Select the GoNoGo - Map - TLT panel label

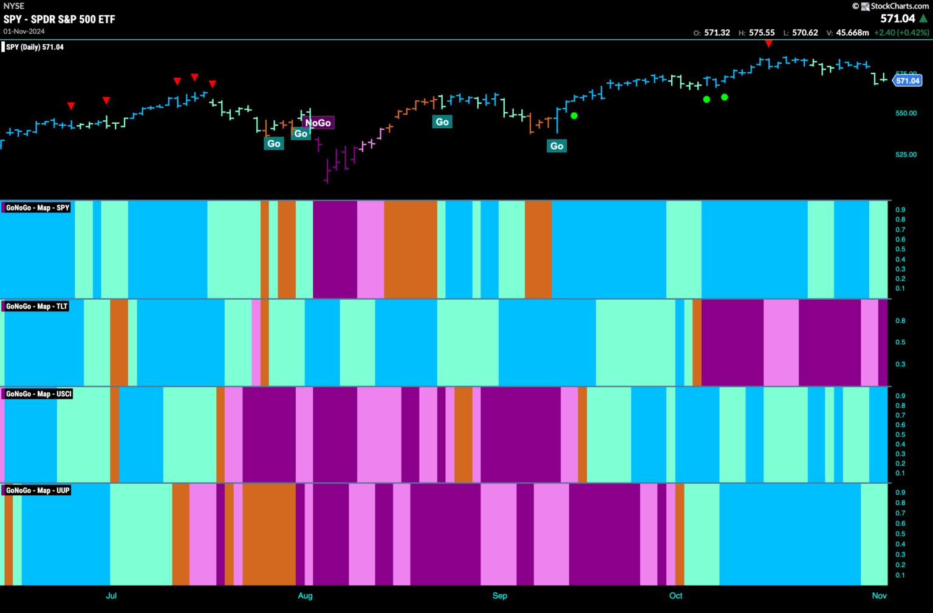(36, 306)
